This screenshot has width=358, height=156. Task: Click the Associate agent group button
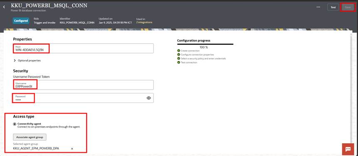click(x=30, y=137)
